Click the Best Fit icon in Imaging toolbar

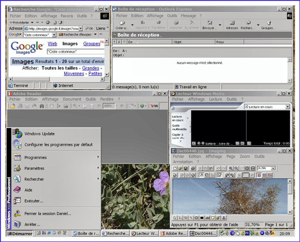click(x=247, y=168)
